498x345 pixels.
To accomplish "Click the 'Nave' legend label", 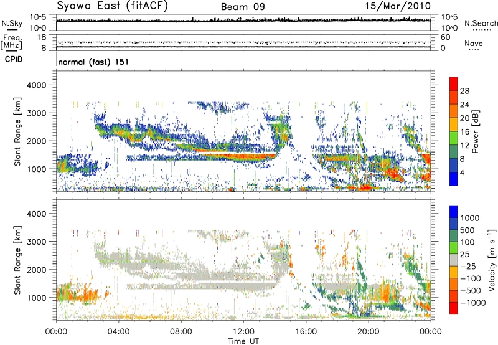I will pos(473,43).
